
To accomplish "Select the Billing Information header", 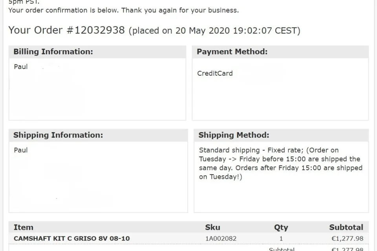I will [53, 52].
